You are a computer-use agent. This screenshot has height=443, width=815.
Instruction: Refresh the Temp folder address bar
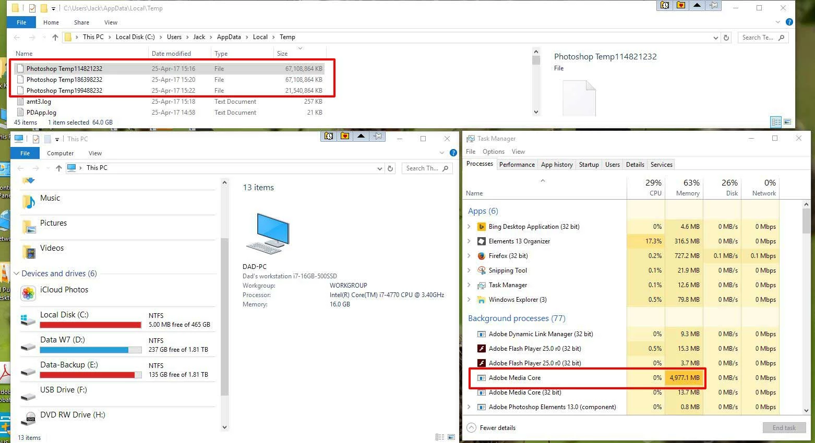coord(726,38)
